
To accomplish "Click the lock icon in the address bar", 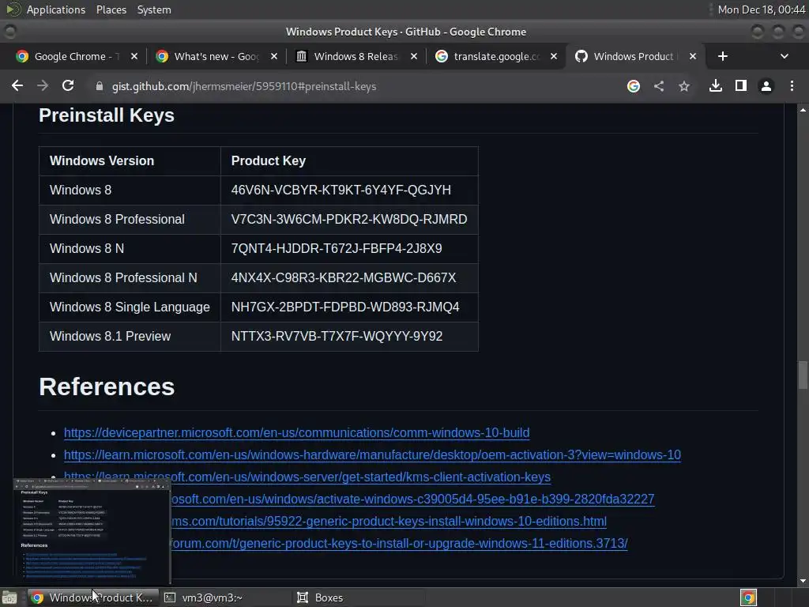I will 100,86.
